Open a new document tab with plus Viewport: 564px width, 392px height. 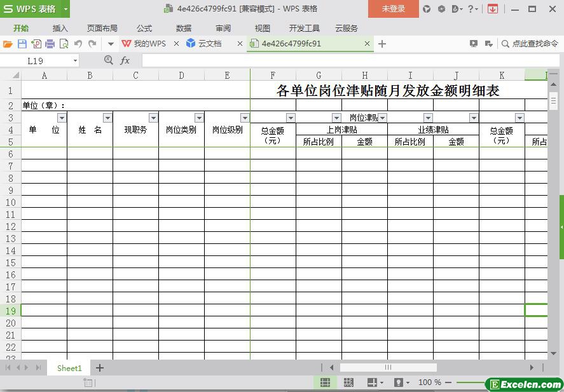tap(382, 44)
